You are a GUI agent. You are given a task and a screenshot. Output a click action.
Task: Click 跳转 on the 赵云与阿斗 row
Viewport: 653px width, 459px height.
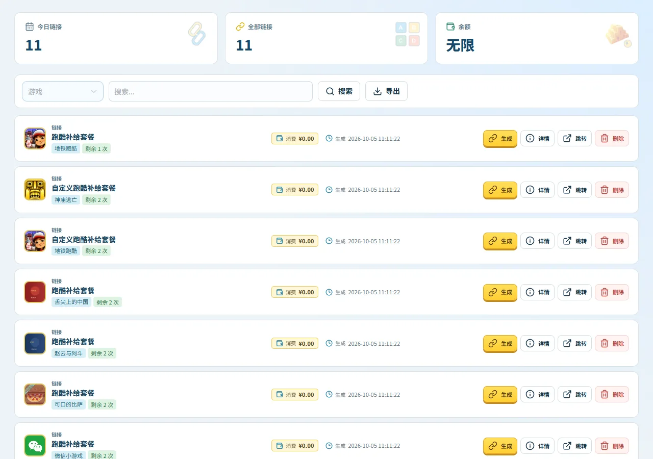click(574, 343)
